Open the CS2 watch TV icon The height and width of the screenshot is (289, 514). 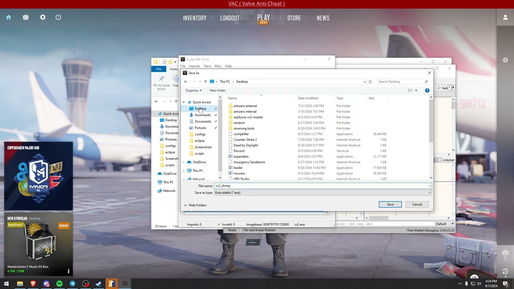pyautogui.click(x=26, y=17)
